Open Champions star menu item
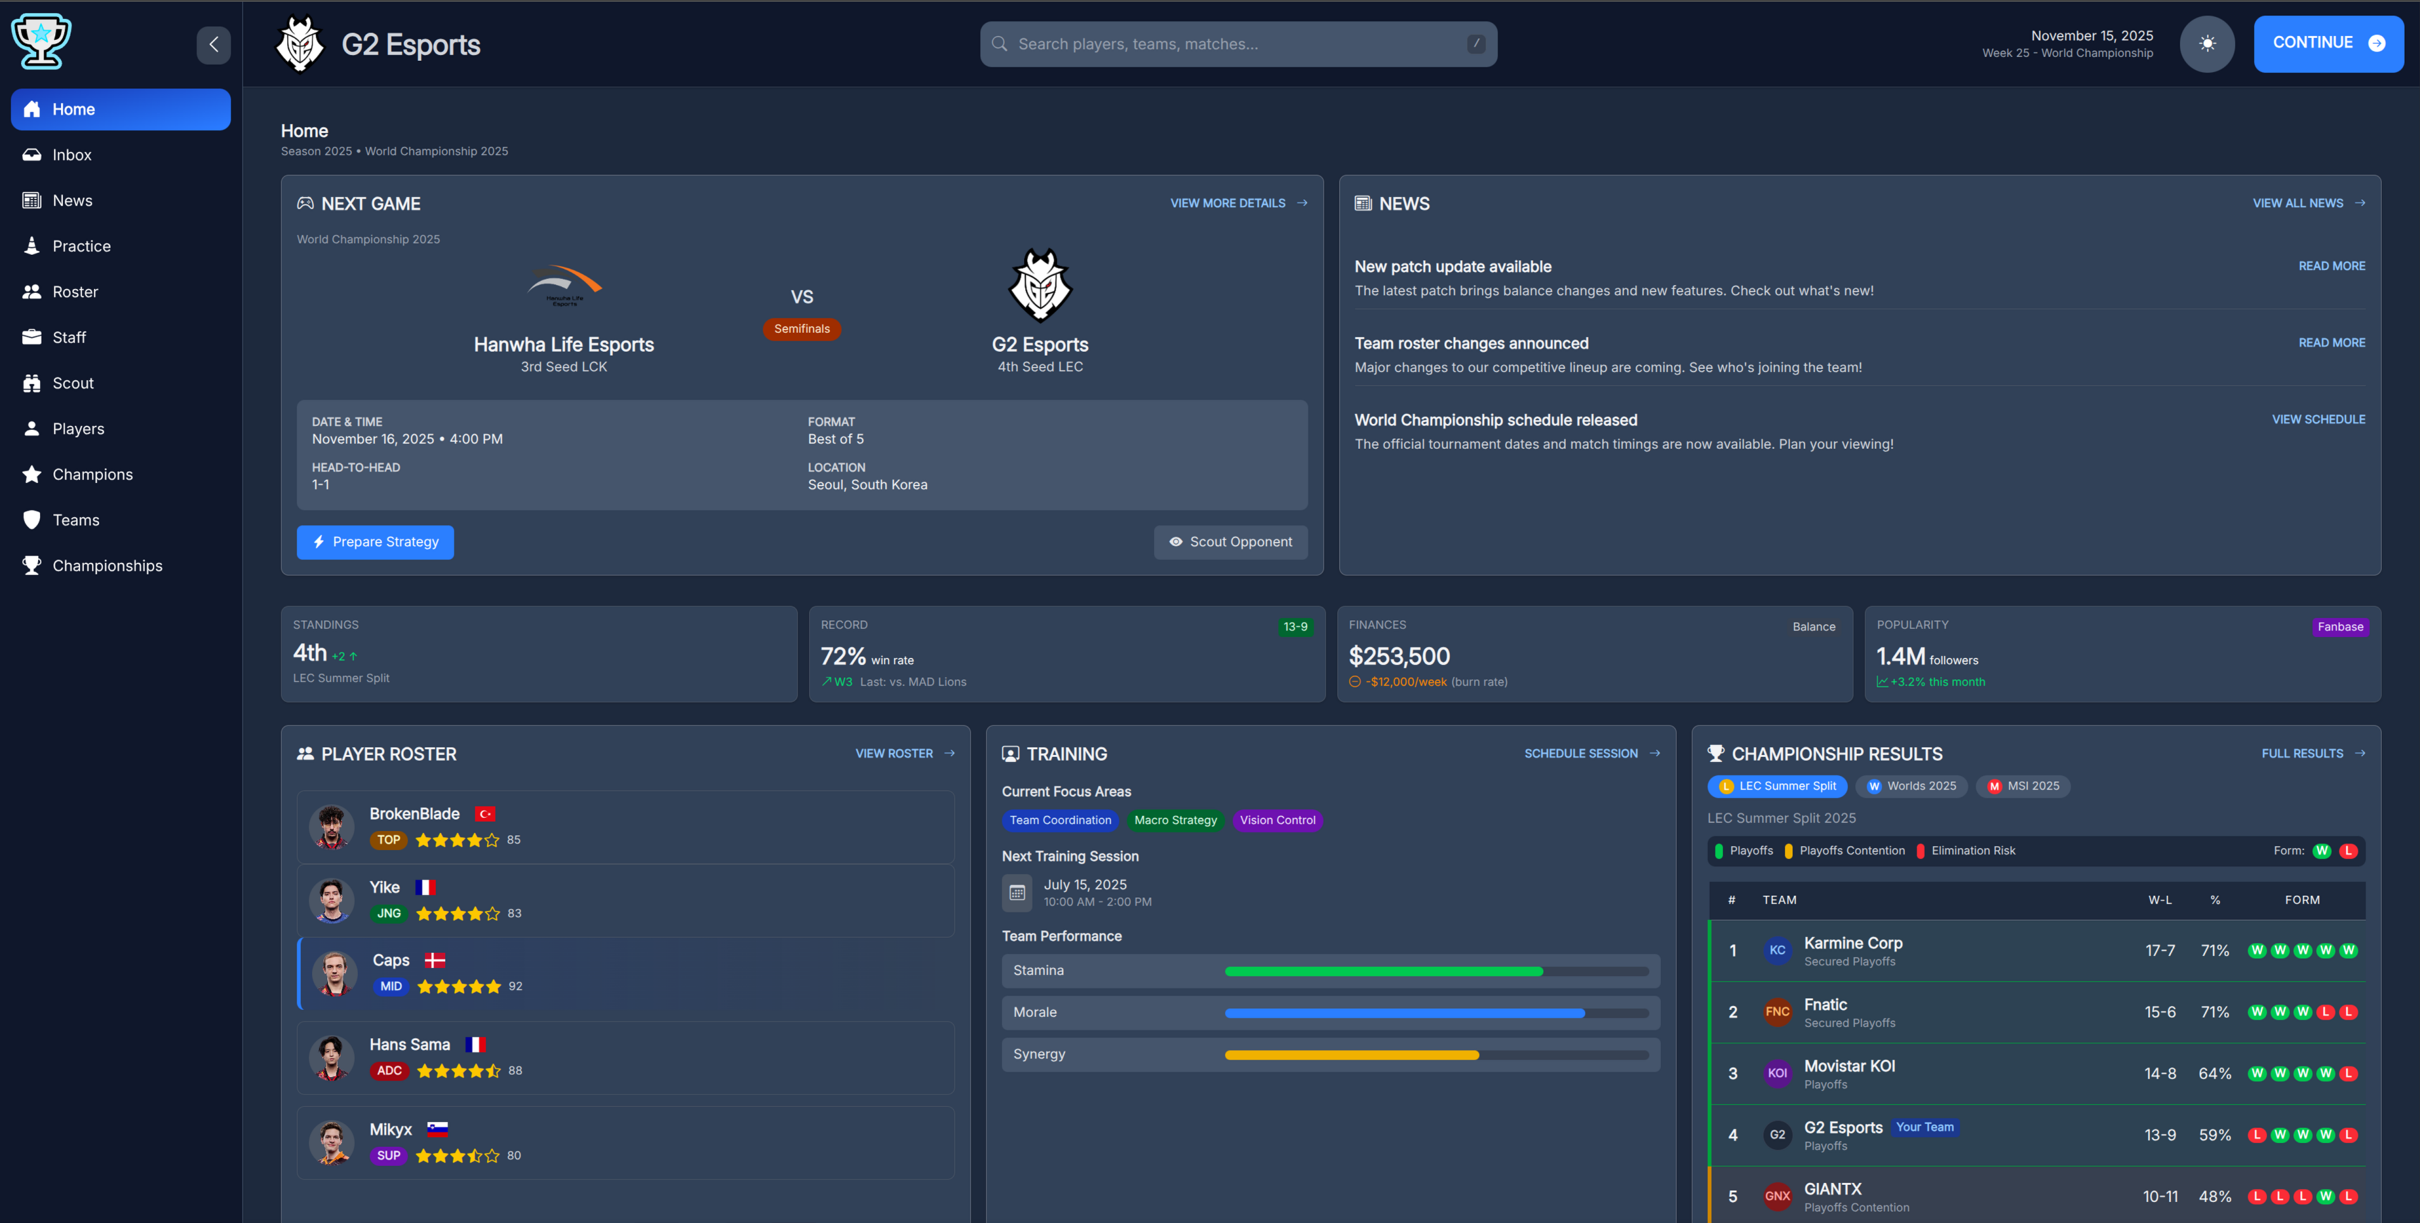 [x=92, y=474]
